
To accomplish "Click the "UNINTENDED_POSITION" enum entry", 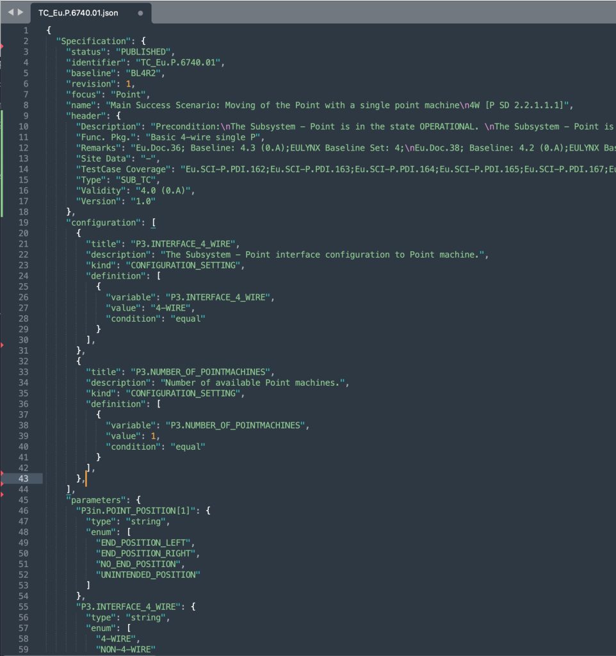I will 148,575.
